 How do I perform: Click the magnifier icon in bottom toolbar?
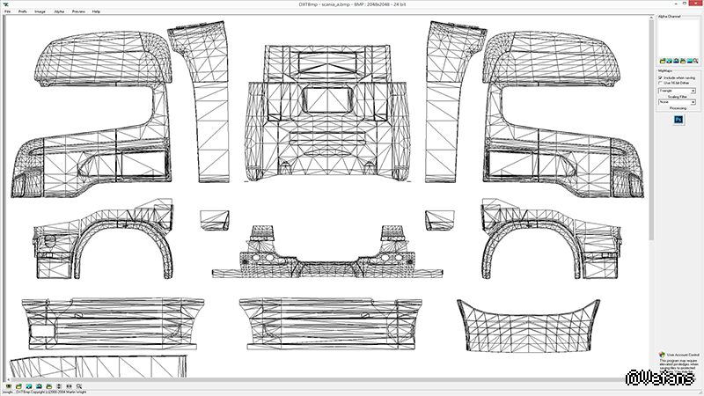pyautogui.click(x=79, y=386)
